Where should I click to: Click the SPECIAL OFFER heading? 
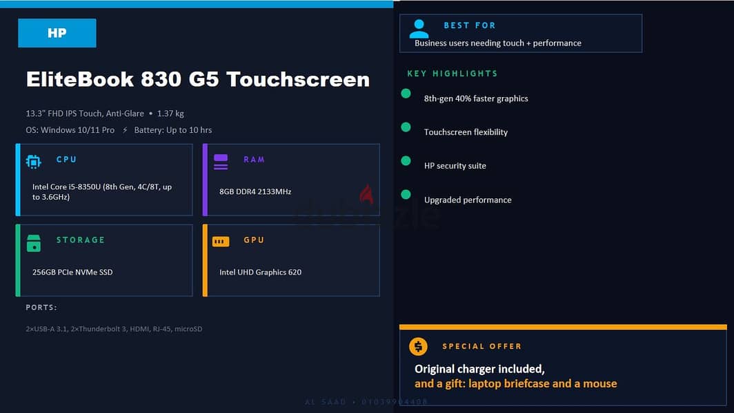tap(482, 346)
